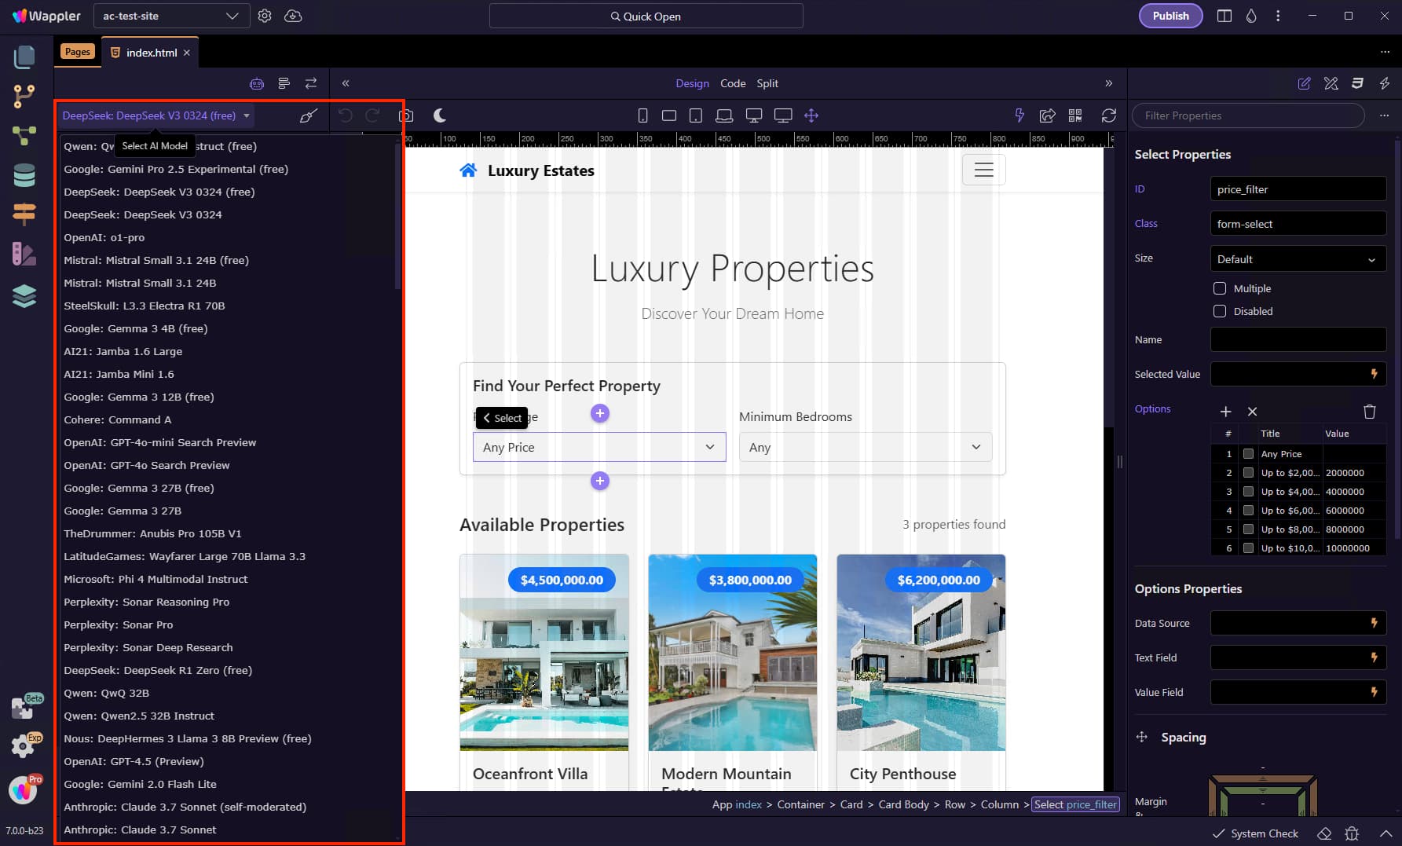Viewport: 1402px width, 846px height.
Task: Open project settings gear icon
Action: point(265,16)
